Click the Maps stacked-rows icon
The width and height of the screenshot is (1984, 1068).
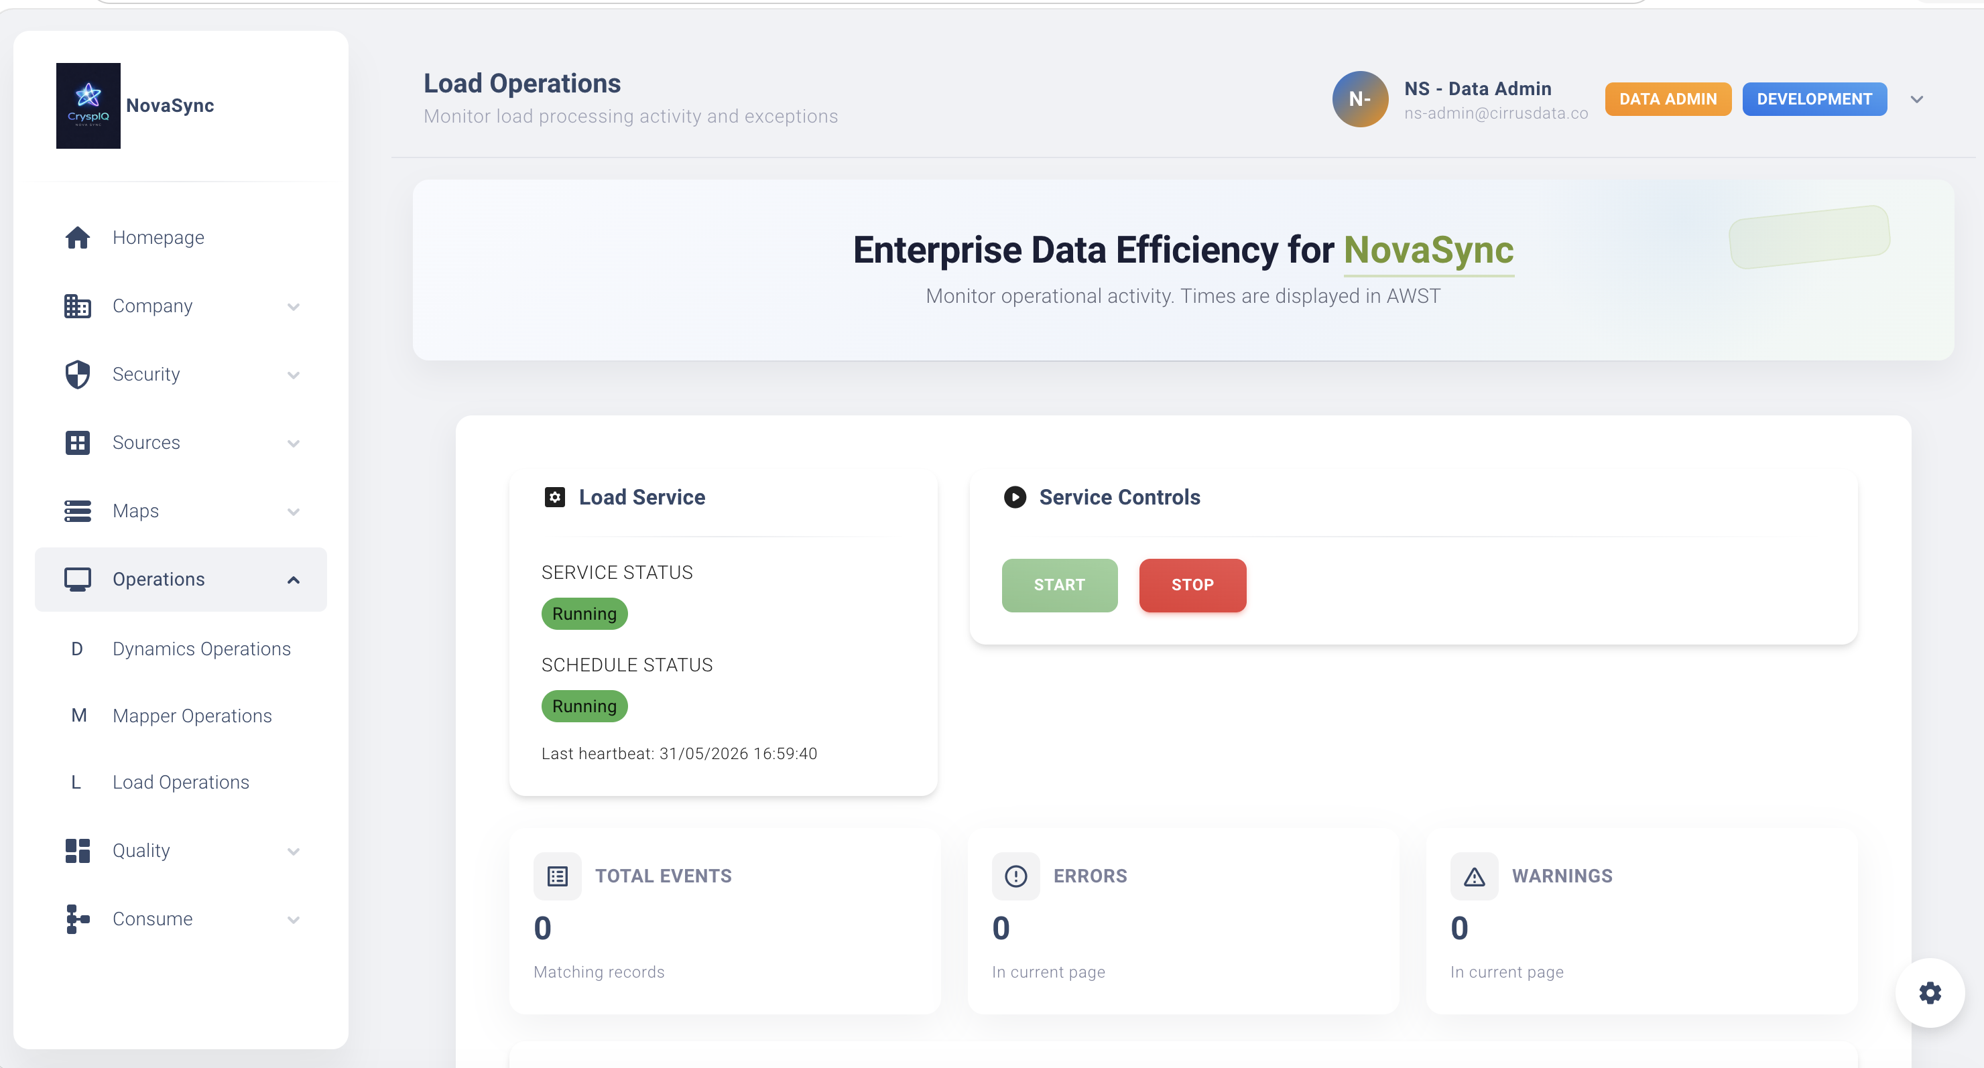(78, 511)
